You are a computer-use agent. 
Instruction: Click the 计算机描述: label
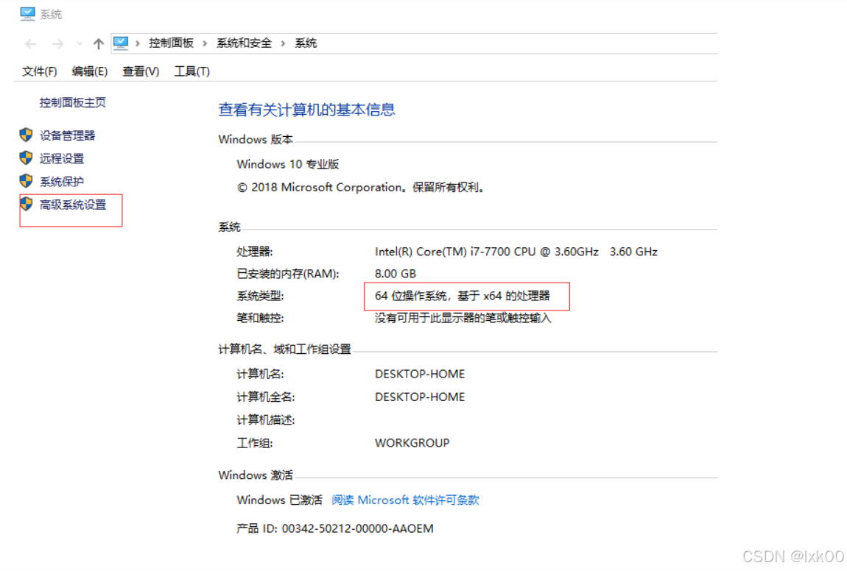coord(266,420)
